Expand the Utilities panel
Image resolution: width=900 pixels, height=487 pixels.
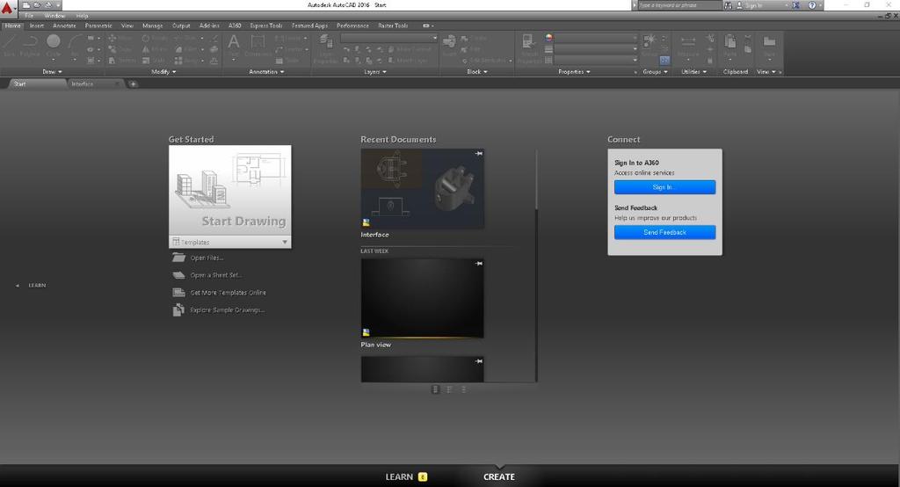click(694, 72)
